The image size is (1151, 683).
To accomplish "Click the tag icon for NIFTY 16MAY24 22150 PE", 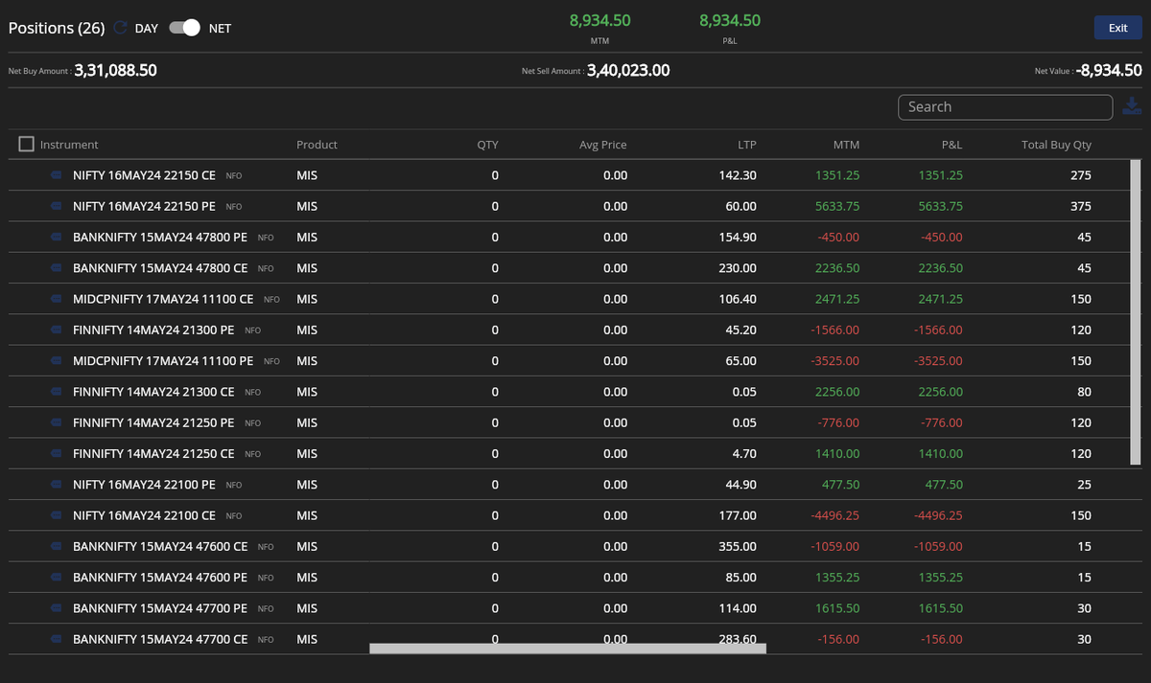I will tap(57, 207).
